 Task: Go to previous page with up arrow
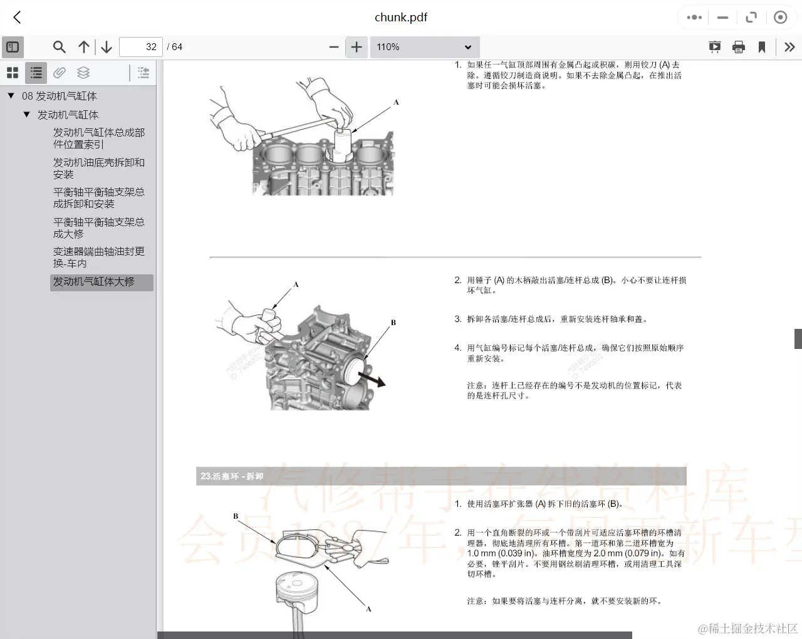pos(83,46)
